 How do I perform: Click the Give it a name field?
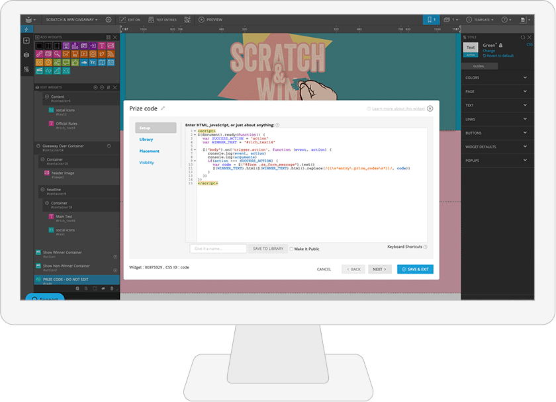pyautogui.click(x=218, y=249)
